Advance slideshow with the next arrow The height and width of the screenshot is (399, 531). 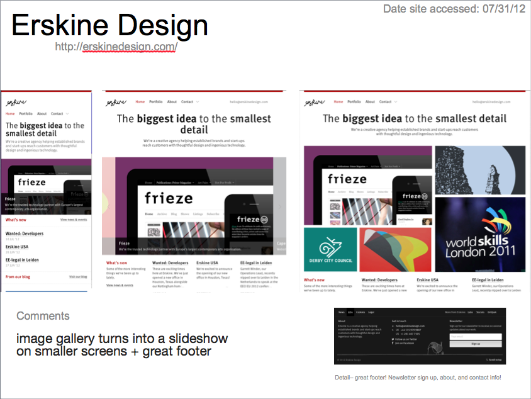coord(280,206)
